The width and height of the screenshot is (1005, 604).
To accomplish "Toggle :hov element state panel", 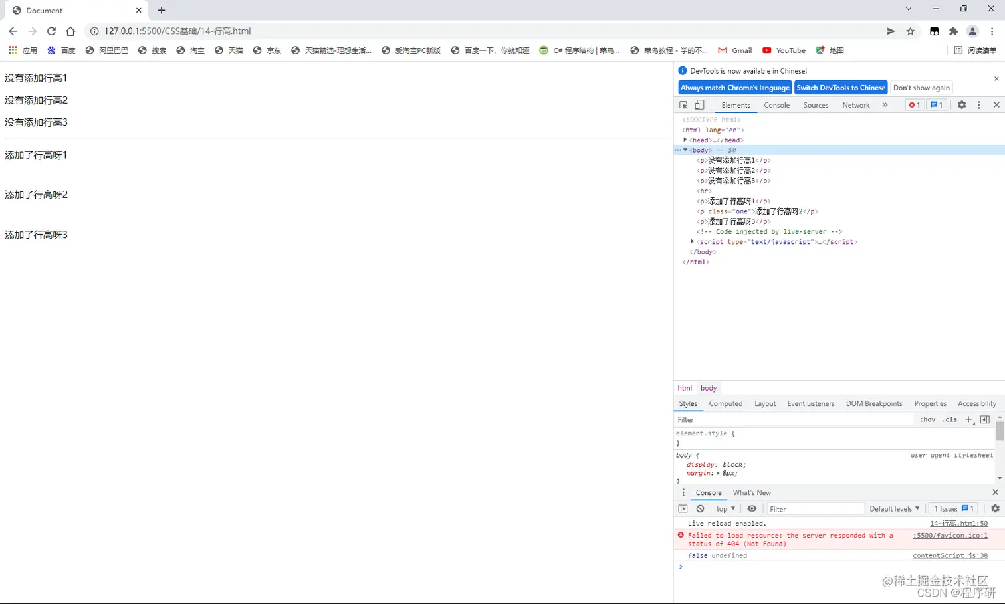I will click(927, 419).
